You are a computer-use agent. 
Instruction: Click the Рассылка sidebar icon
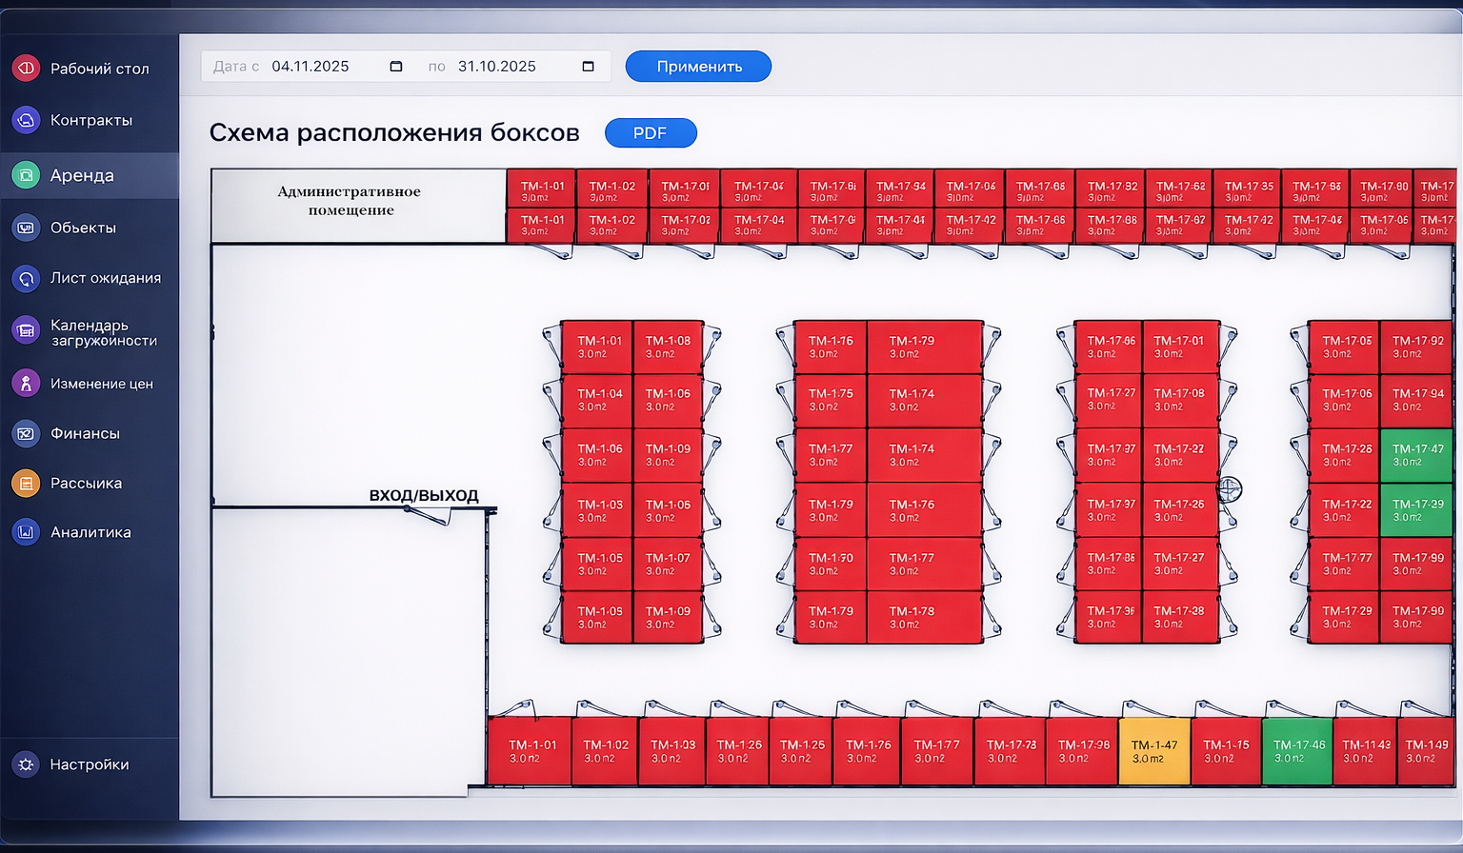point(26,483)
